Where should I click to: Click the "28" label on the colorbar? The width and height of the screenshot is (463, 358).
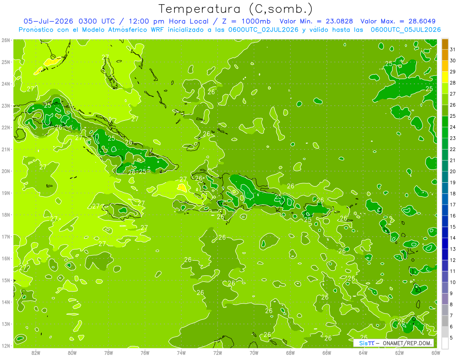tap(453, 83)
